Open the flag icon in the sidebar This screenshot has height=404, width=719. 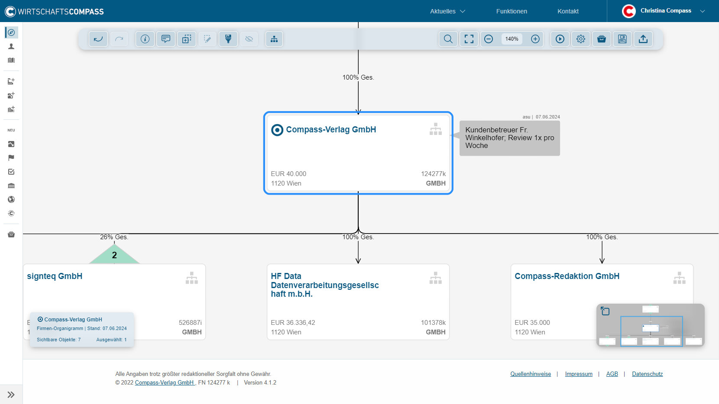11,158
